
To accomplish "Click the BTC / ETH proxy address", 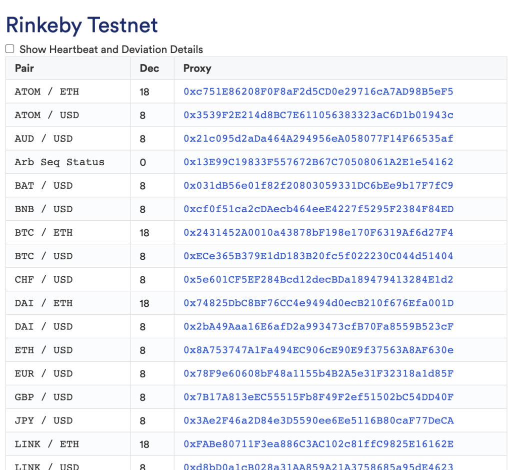I will pyautogui.click(x=318, y=233).
